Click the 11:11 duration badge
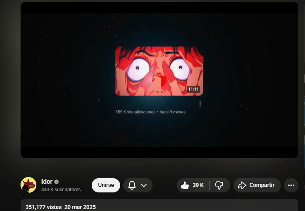The height and width of the screenshot is (211, 305). click(x=193, y=89)
